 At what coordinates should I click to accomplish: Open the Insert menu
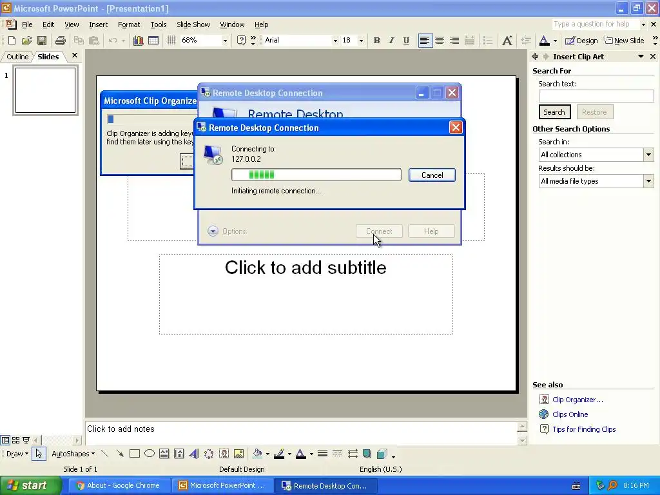(x=98, y=24)
